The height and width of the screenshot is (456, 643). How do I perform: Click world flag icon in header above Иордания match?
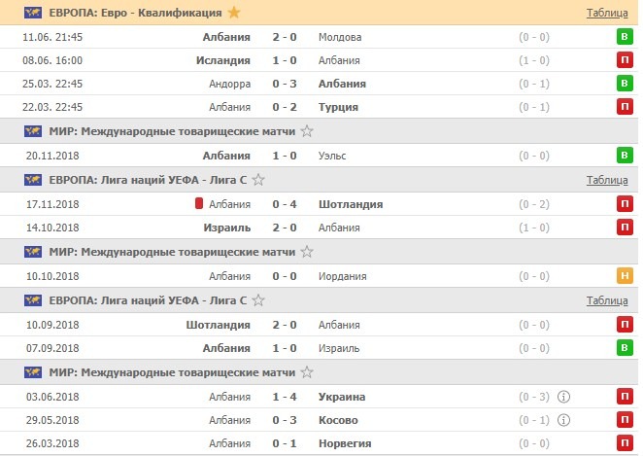coord(32,252)
